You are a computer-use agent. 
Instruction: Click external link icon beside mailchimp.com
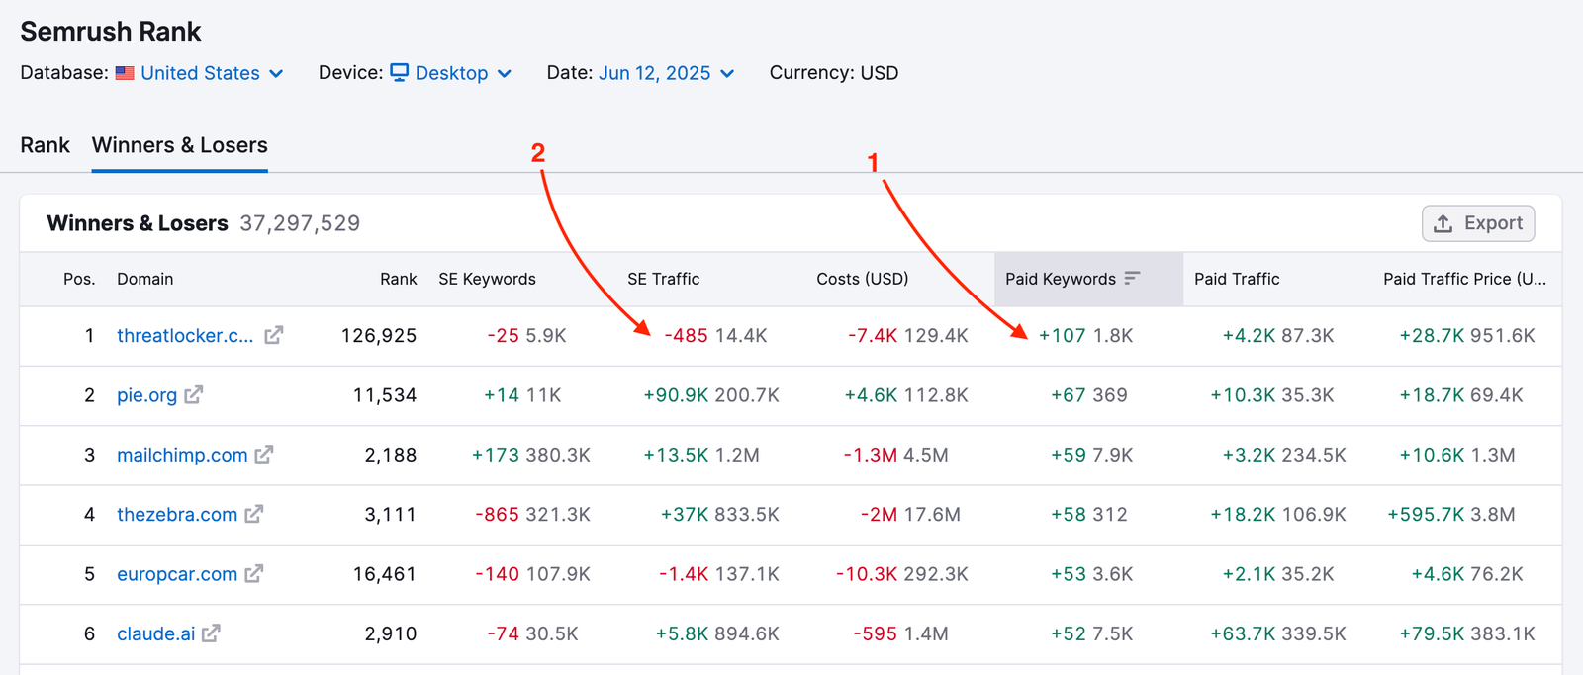point(264,455)
